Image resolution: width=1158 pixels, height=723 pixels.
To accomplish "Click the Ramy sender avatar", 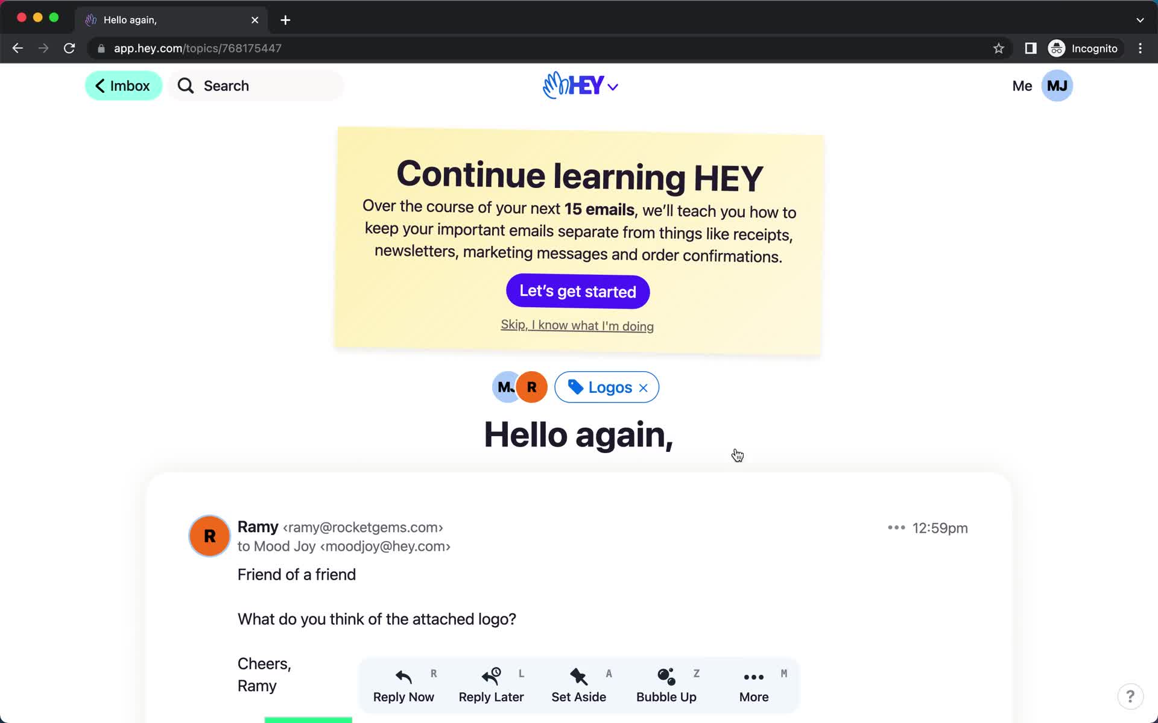I will point(209,536).
